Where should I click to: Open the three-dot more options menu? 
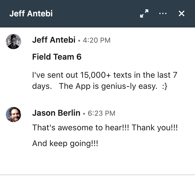click(163, 13)
